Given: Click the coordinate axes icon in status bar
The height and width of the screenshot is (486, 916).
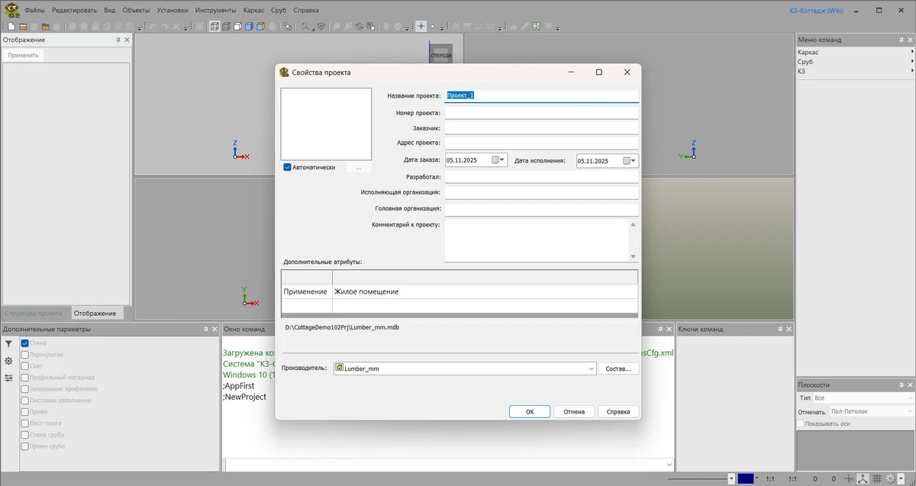Looking at the screenshot, I should point(863,478).
